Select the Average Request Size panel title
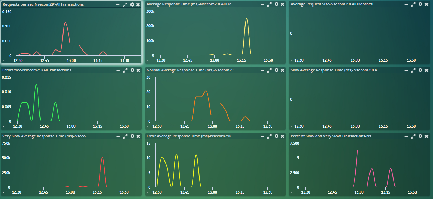 coord(333,4)
